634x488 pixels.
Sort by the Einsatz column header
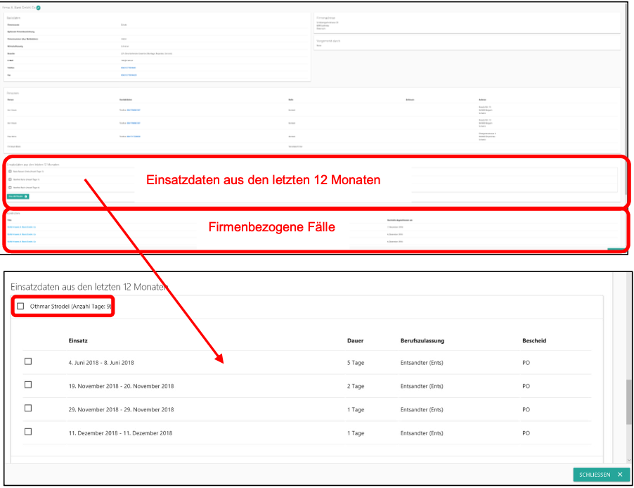tap(78, 341)
